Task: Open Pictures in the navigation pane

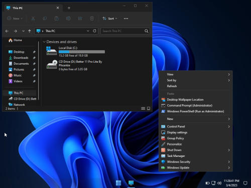Action: [x=17, y=70]
